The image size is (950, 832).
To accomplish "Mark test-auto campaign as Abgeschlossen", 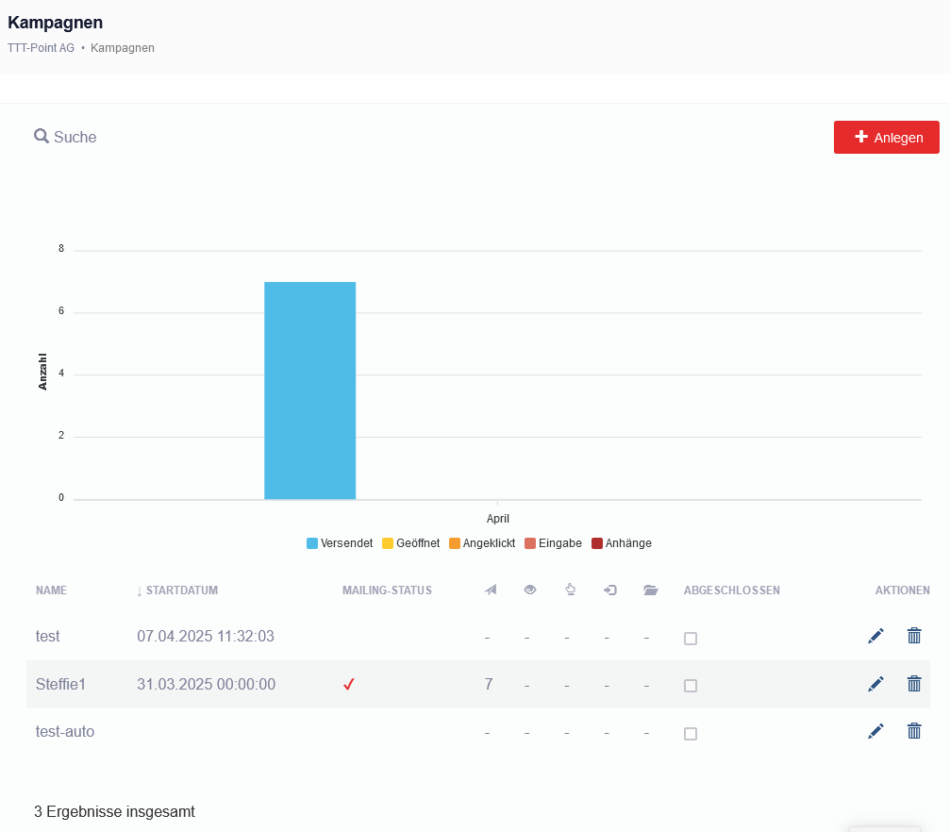I will tap(691, 734).
